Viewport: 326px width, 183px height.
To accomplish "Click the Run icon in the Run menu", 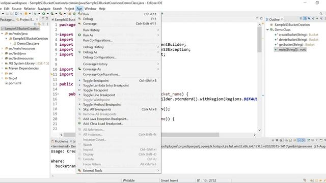I will click(x=79, y=14).
